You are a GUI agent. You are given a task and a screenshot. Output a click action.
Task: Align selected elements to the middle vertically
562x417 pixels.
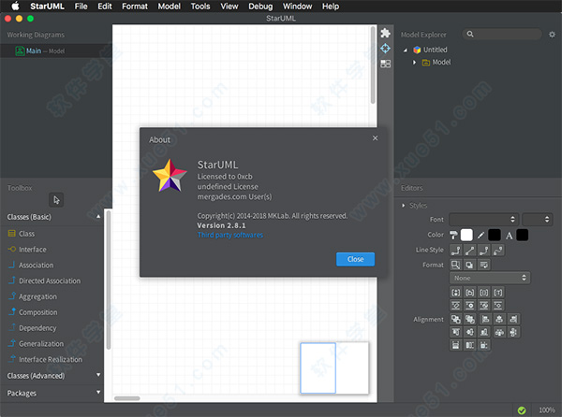pos(469,332)
